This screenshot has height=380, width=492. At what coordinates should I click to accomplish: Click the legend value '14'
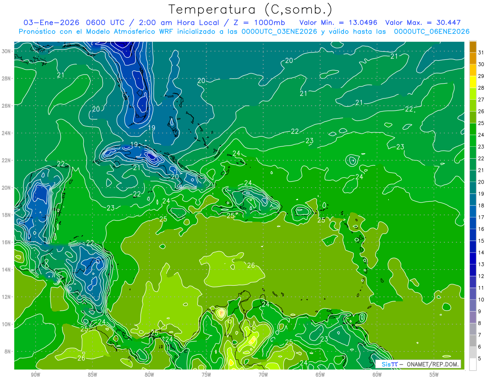(481, 253)
